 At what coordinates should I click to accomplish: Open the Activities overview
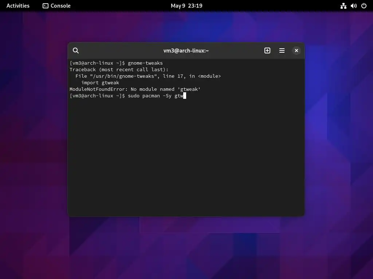point(18,6)
